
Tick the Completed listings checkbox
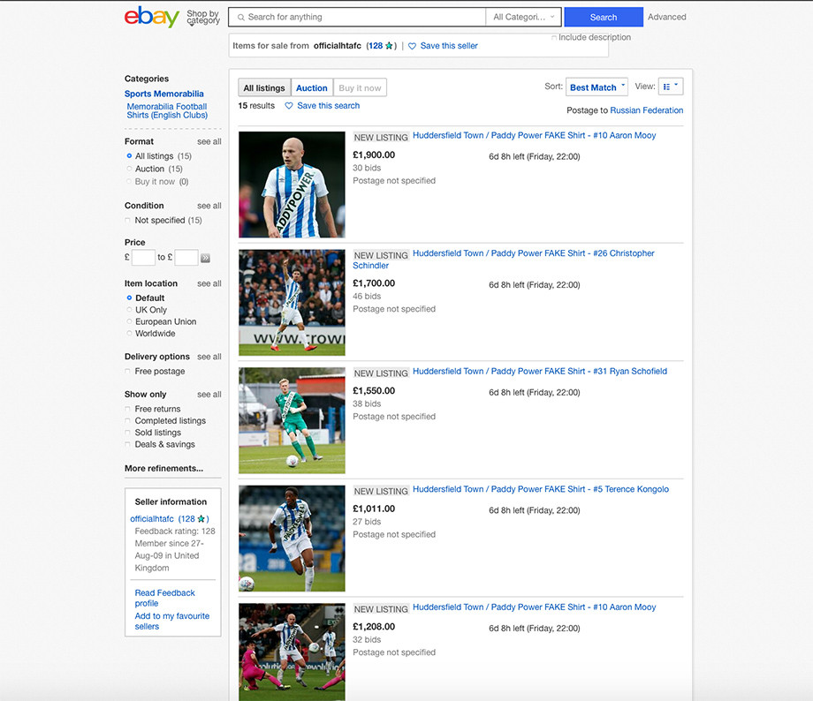[127, 421]
